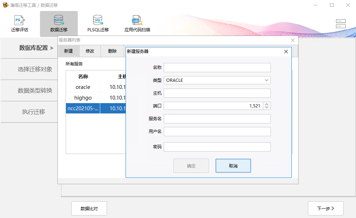Open the PLSQL迁移 tool icon
Screen dimensions: 356x218
click(x=98, y=23)
